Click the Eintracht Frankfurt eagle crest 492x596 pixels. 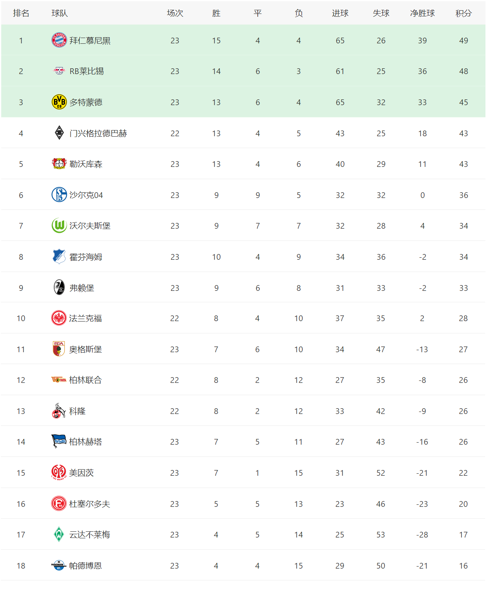tap(58, 318)
